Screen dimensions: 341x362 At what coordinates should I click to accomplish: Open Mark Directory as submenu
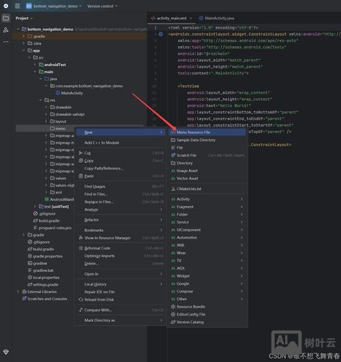point(120,320)
